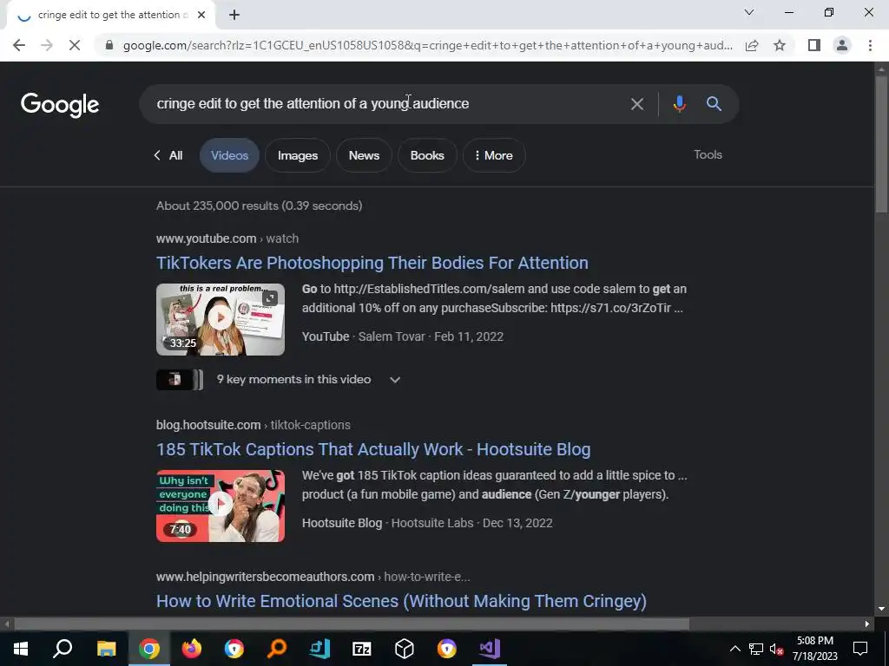Stop page loading with the X button
Viewport: 889px width, 666px height.
75,45
